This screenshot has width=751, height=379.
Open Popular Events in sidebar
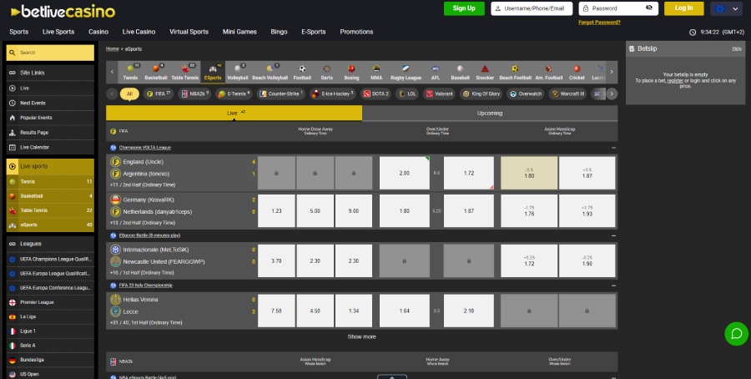(x=50, y=118)
